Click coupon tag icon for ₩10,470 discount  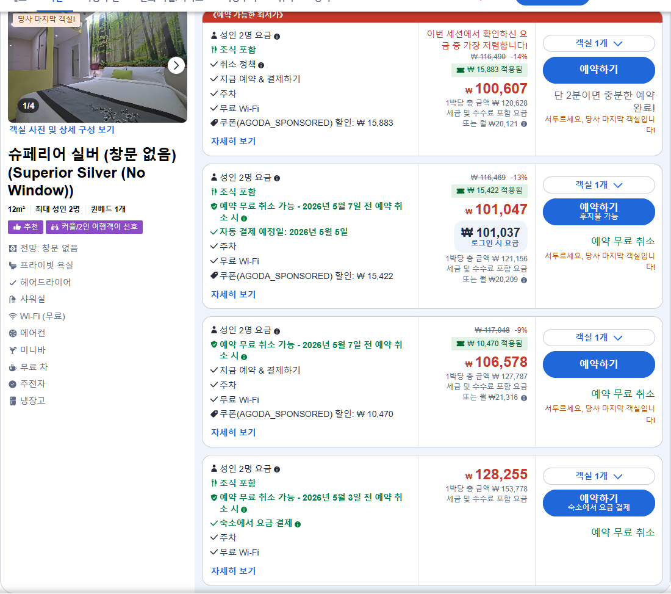click(214, 414)
